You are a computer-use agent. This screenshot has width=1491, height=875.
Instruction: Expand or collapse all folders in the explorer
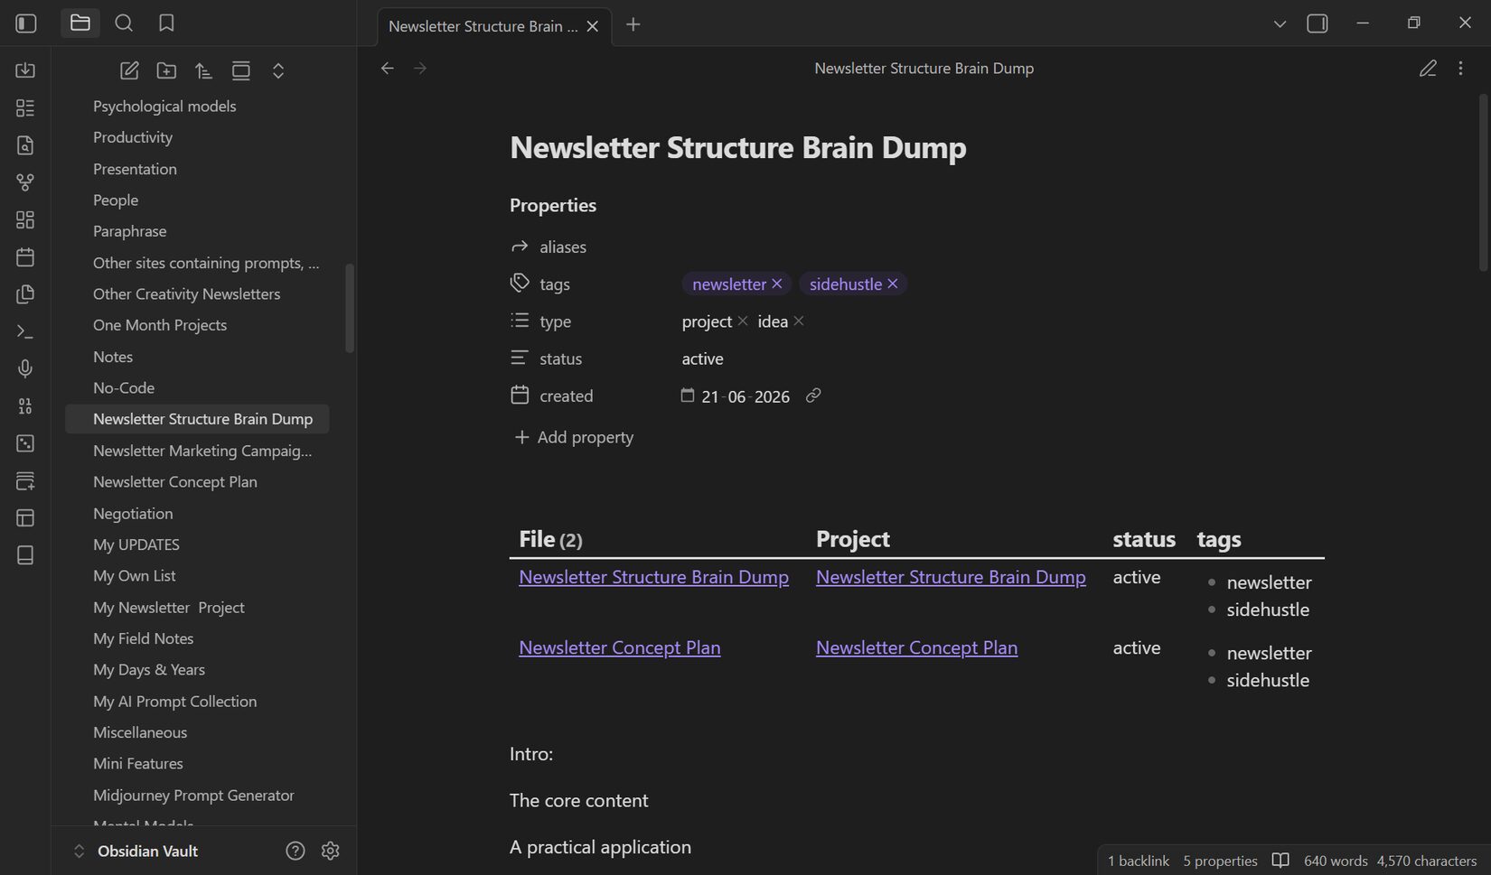point(278,70)
